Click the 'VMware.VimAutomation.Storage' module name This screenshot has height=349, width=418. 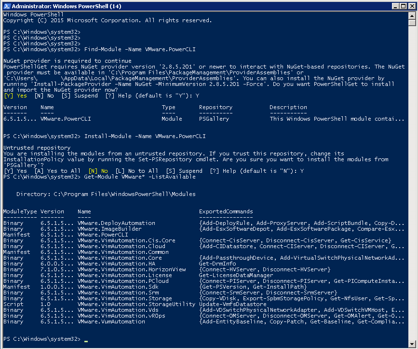125,299
